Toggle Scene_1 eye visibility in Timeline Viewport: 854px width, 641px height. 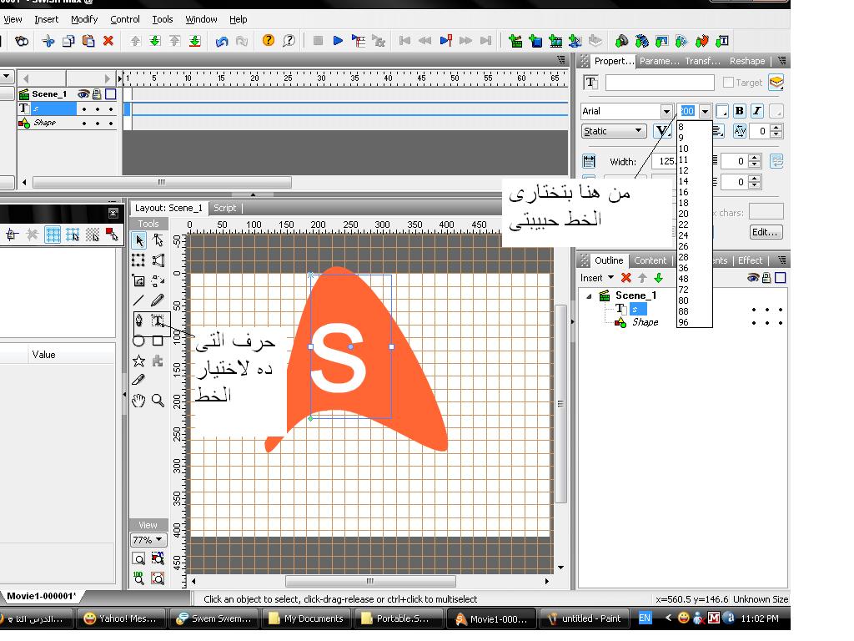(83, 94)
